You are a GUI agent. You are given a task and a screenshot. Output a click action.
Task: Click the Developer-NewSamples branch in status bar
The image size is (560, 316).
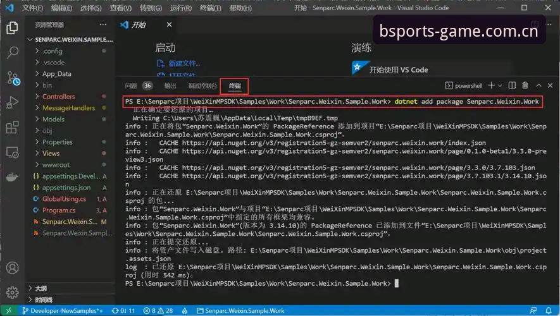(62, 311)
